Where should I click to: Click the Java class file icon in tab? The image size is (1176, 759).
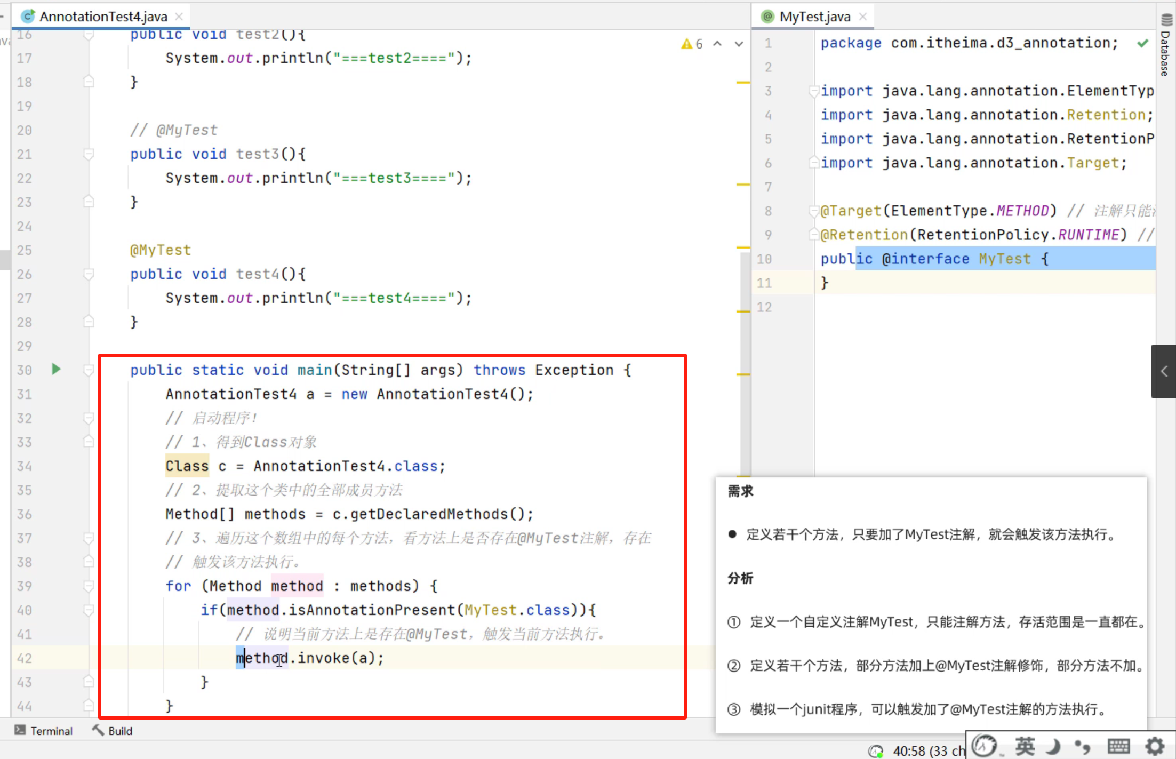point(28,17)
